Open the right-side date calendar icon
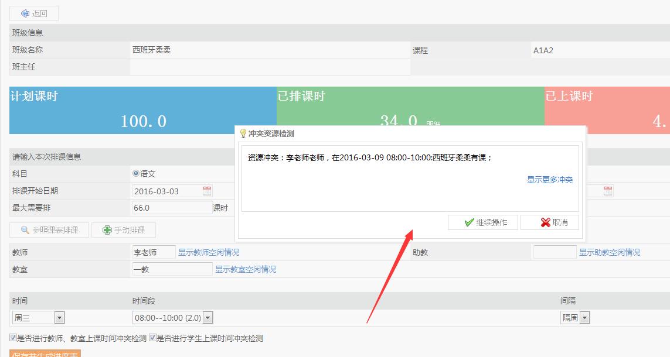The width and height of the screenshot is (670, 357). [x=608, y=191]
